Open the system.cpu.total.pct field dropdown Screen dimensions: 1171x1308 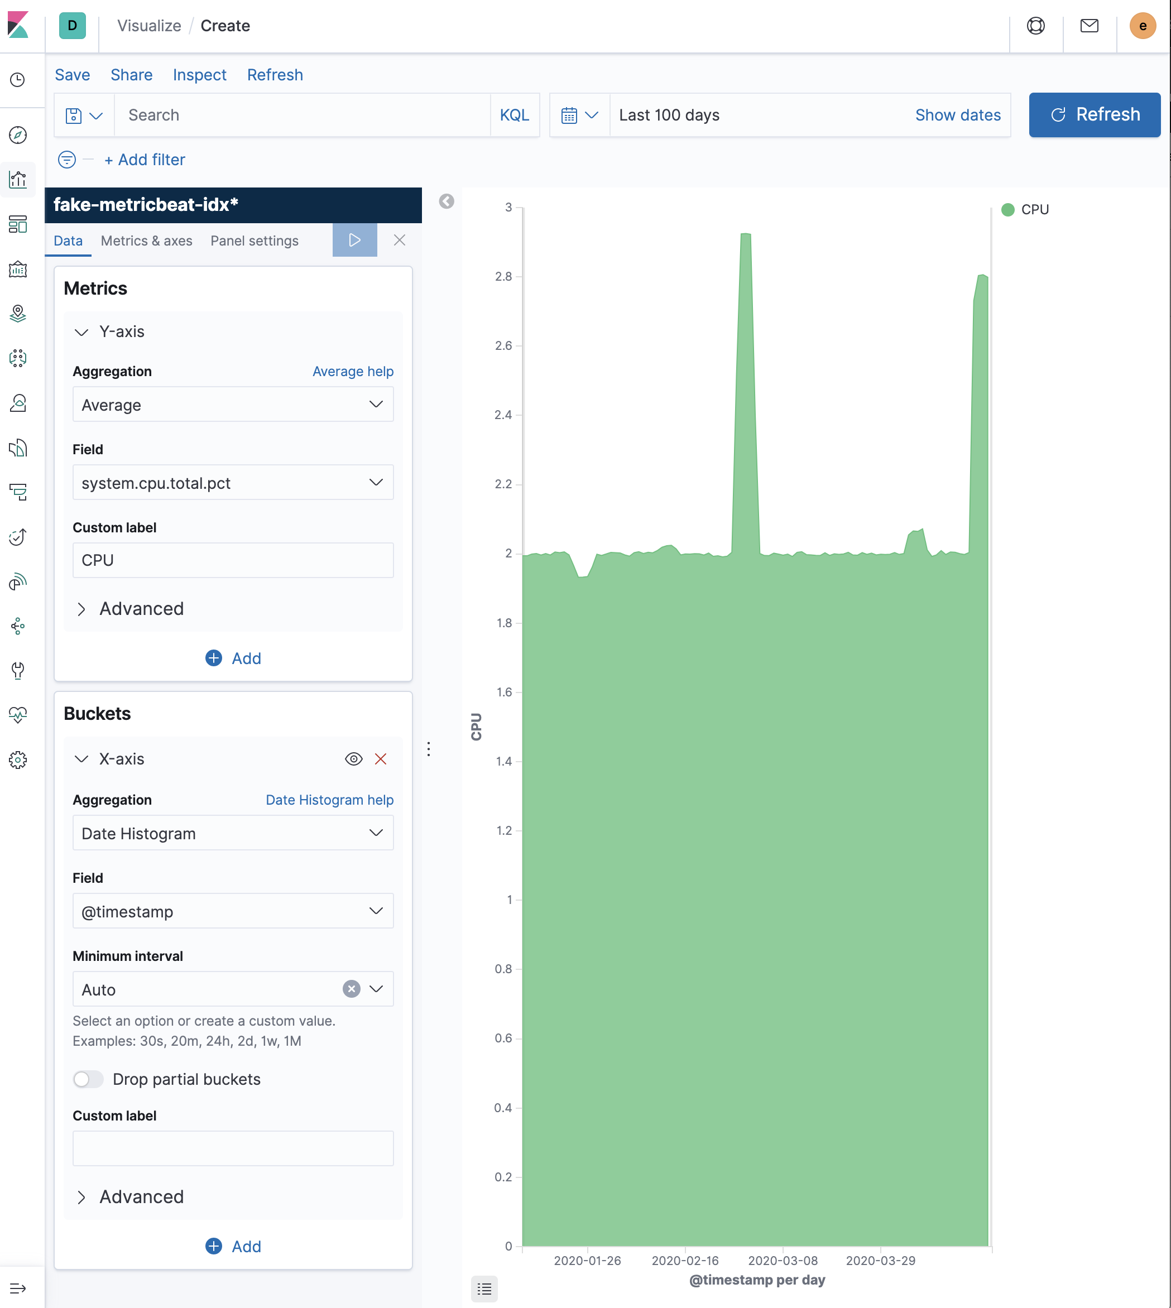point(233,483)
